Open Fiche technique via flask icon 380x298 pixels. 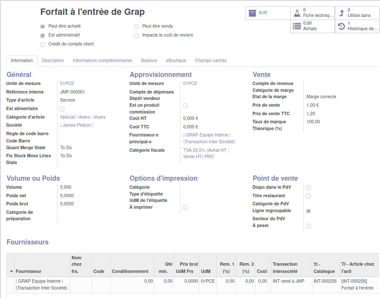297,13
